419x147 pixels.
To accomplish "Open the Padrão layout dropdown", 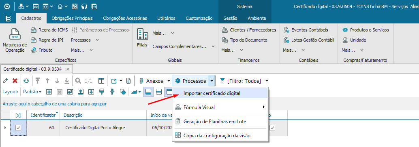I will 32,92.
